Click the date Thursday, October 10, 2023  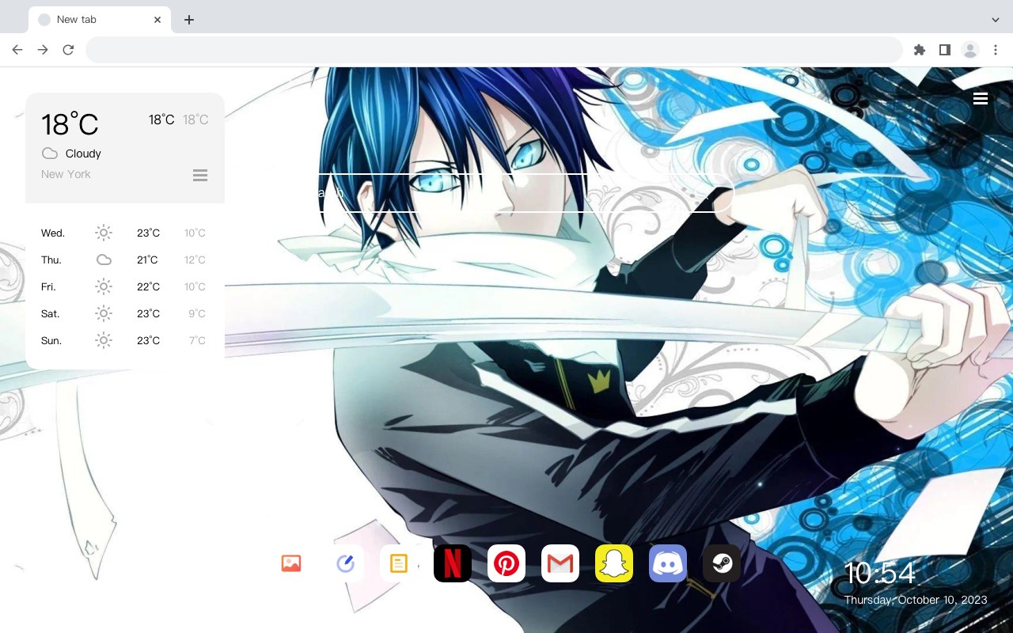916,600
